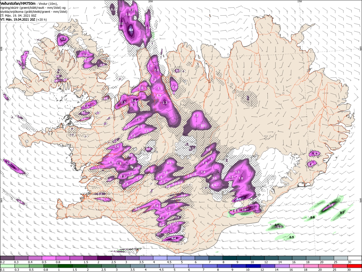
Task: Pick the light grey swatch labeled 25 in upper scale
Action: pos(341,258)
